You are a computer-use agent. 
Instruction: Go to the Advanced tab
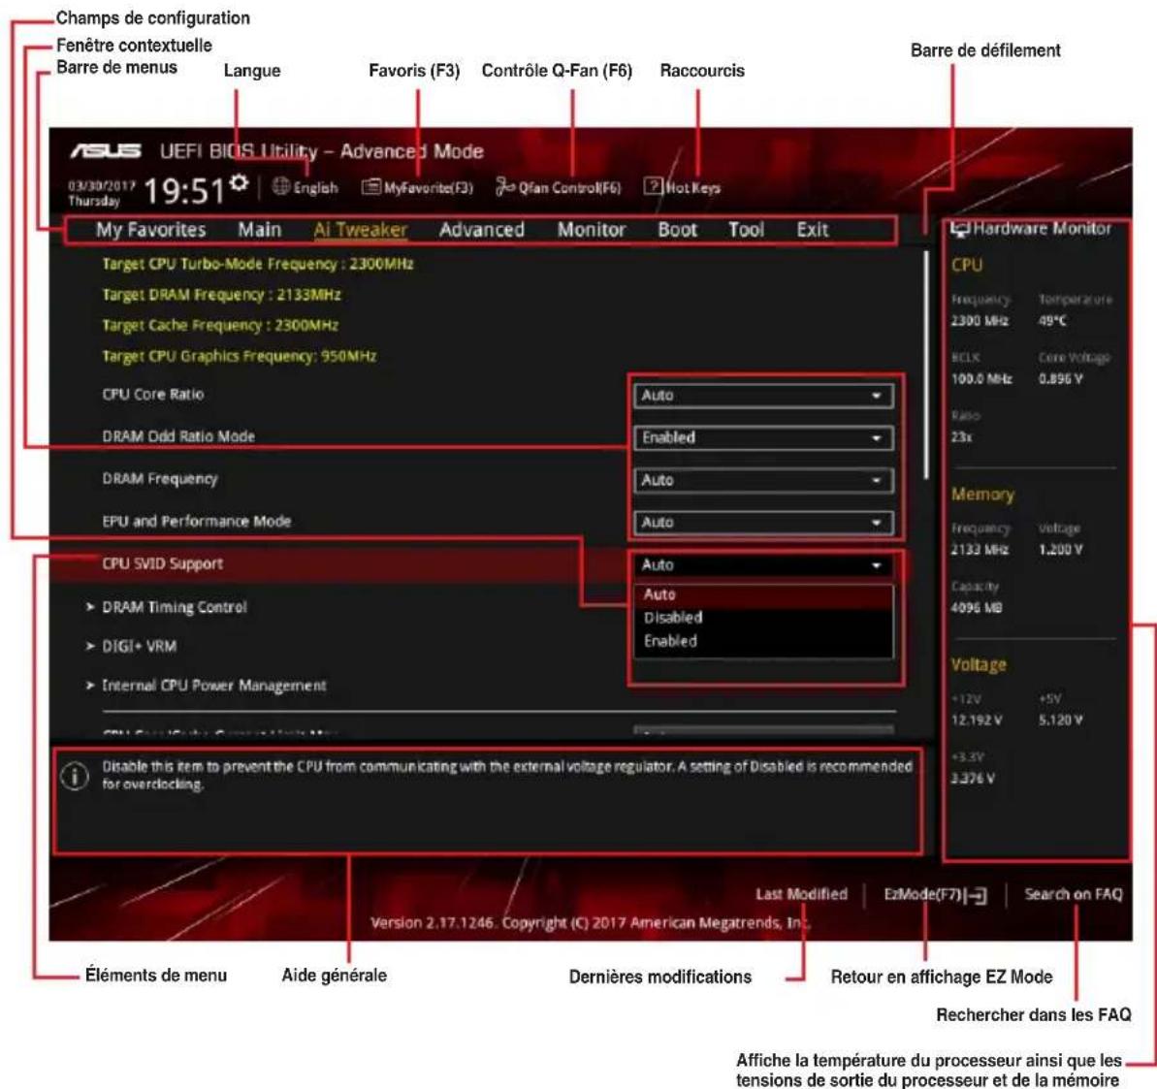(482, 230)
